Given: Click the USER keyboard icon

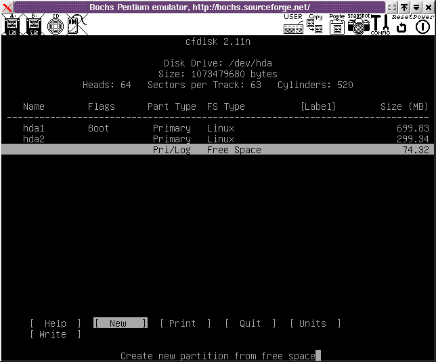Looking at the screenshot, I should [294, 25].
